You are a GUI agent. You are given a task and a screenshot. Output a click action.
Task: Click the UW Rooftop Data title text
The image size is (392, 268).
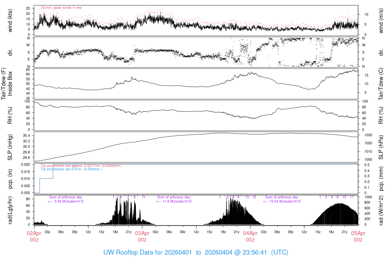point(196,252)
